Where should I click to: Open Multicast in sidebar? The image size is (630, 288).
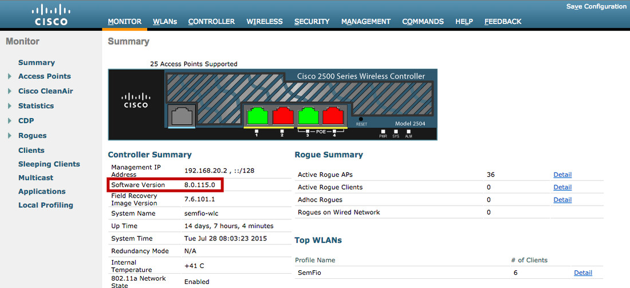(36, 178)
